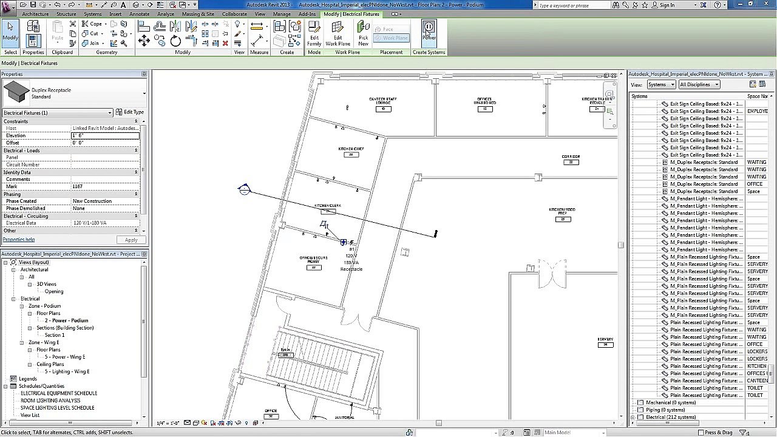777x437 pixels.
Task: Click the Align tool icon
Action: pyautogui.click(x=144, y=26)
